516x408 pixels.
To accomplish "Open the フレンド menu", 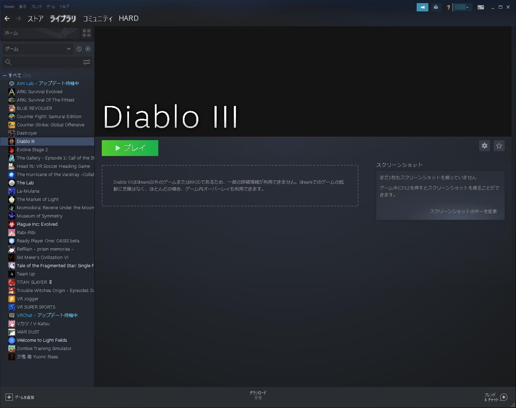I will (x=37, y=7).
